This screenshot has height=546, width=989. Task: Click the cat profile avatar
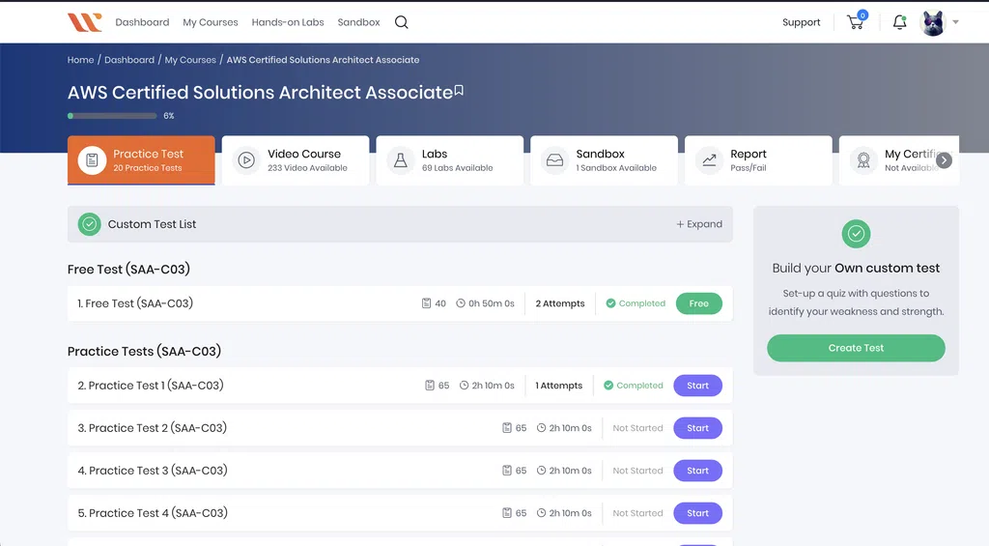click(x=933, y=23)
